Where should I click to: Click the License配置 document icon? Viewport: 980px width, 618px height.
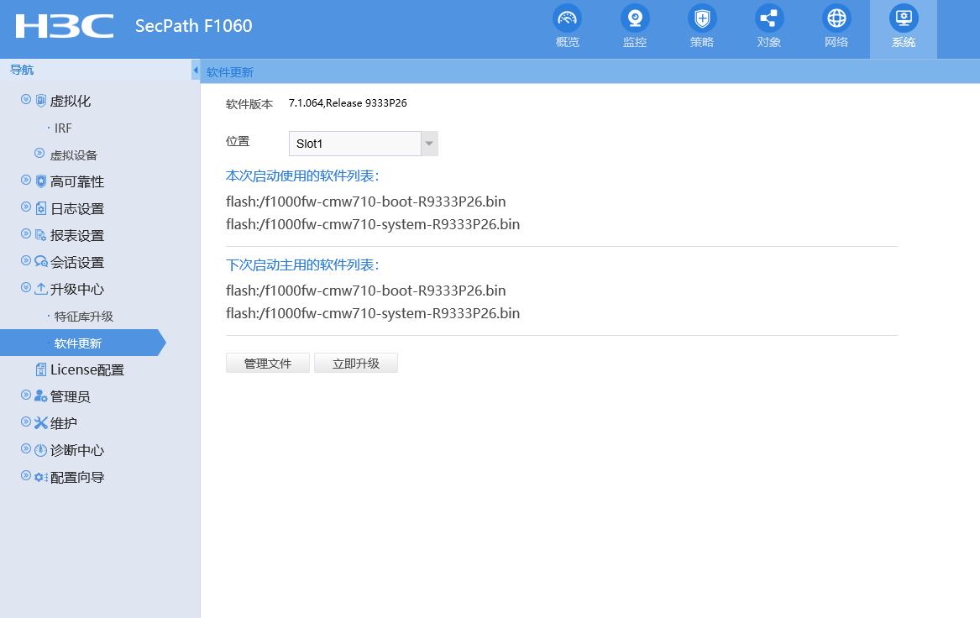click(x=40, y=369)
